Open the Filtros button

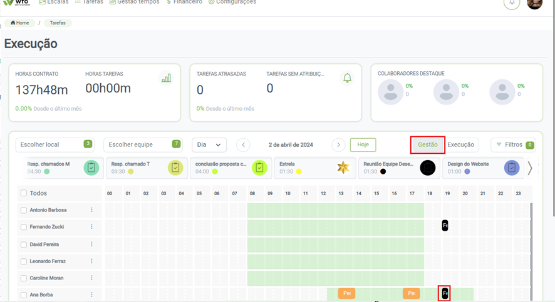pos(513,144)
